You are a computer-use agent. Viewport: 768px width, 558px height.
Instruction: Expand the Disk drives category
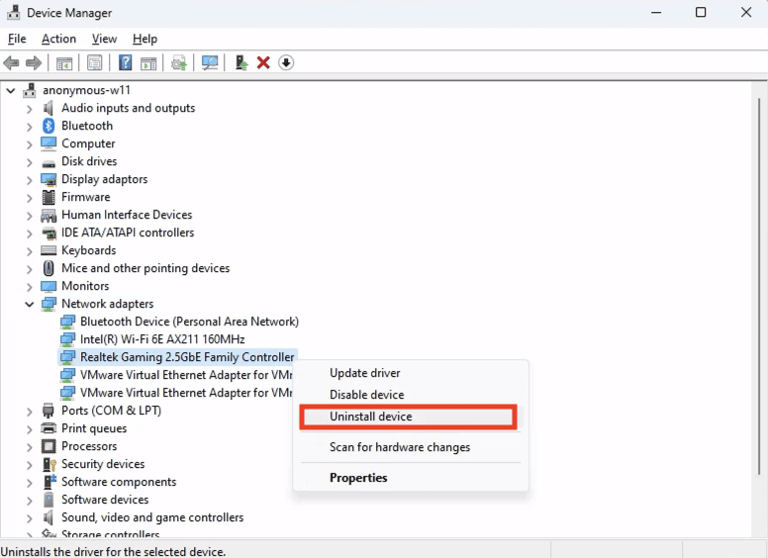(x=30, y=162)
